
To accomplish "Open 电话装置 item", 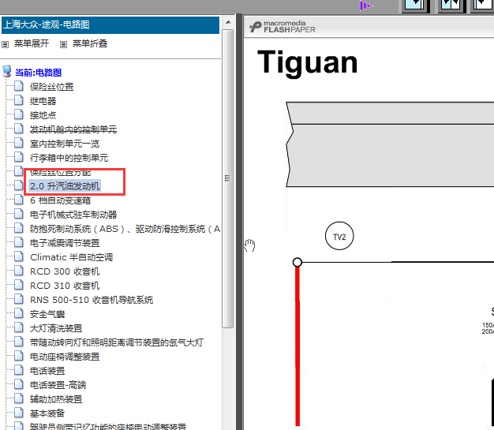I will click(47, 371).
